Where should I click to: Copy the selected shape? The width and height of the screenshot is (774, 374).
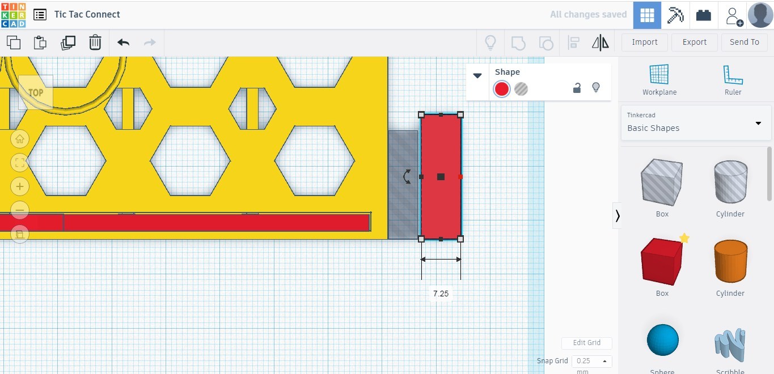14,42
